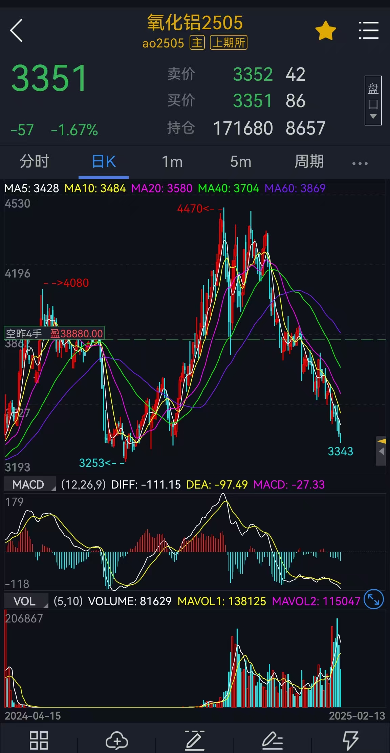Show more timeframes via three dots
390x753 pixels.
(360, 163)
